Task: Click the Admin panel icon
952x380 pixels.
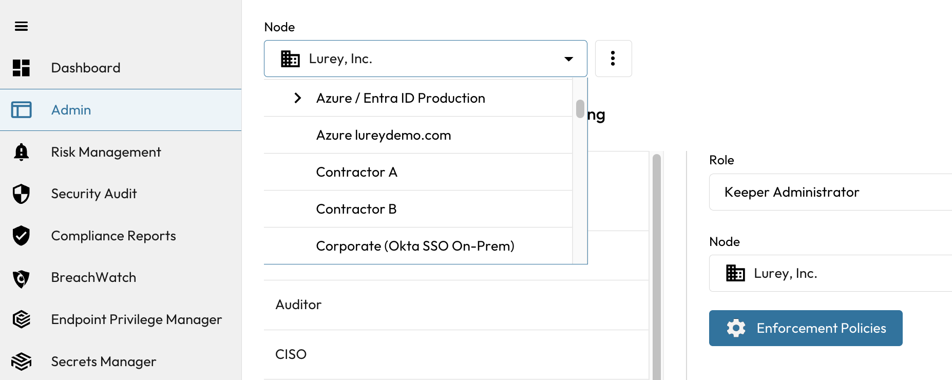Action: tap(21, 110)
